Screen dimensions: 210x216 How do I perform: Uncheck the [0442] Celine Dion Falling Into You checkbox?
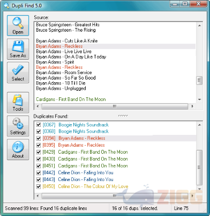[39, 172]
